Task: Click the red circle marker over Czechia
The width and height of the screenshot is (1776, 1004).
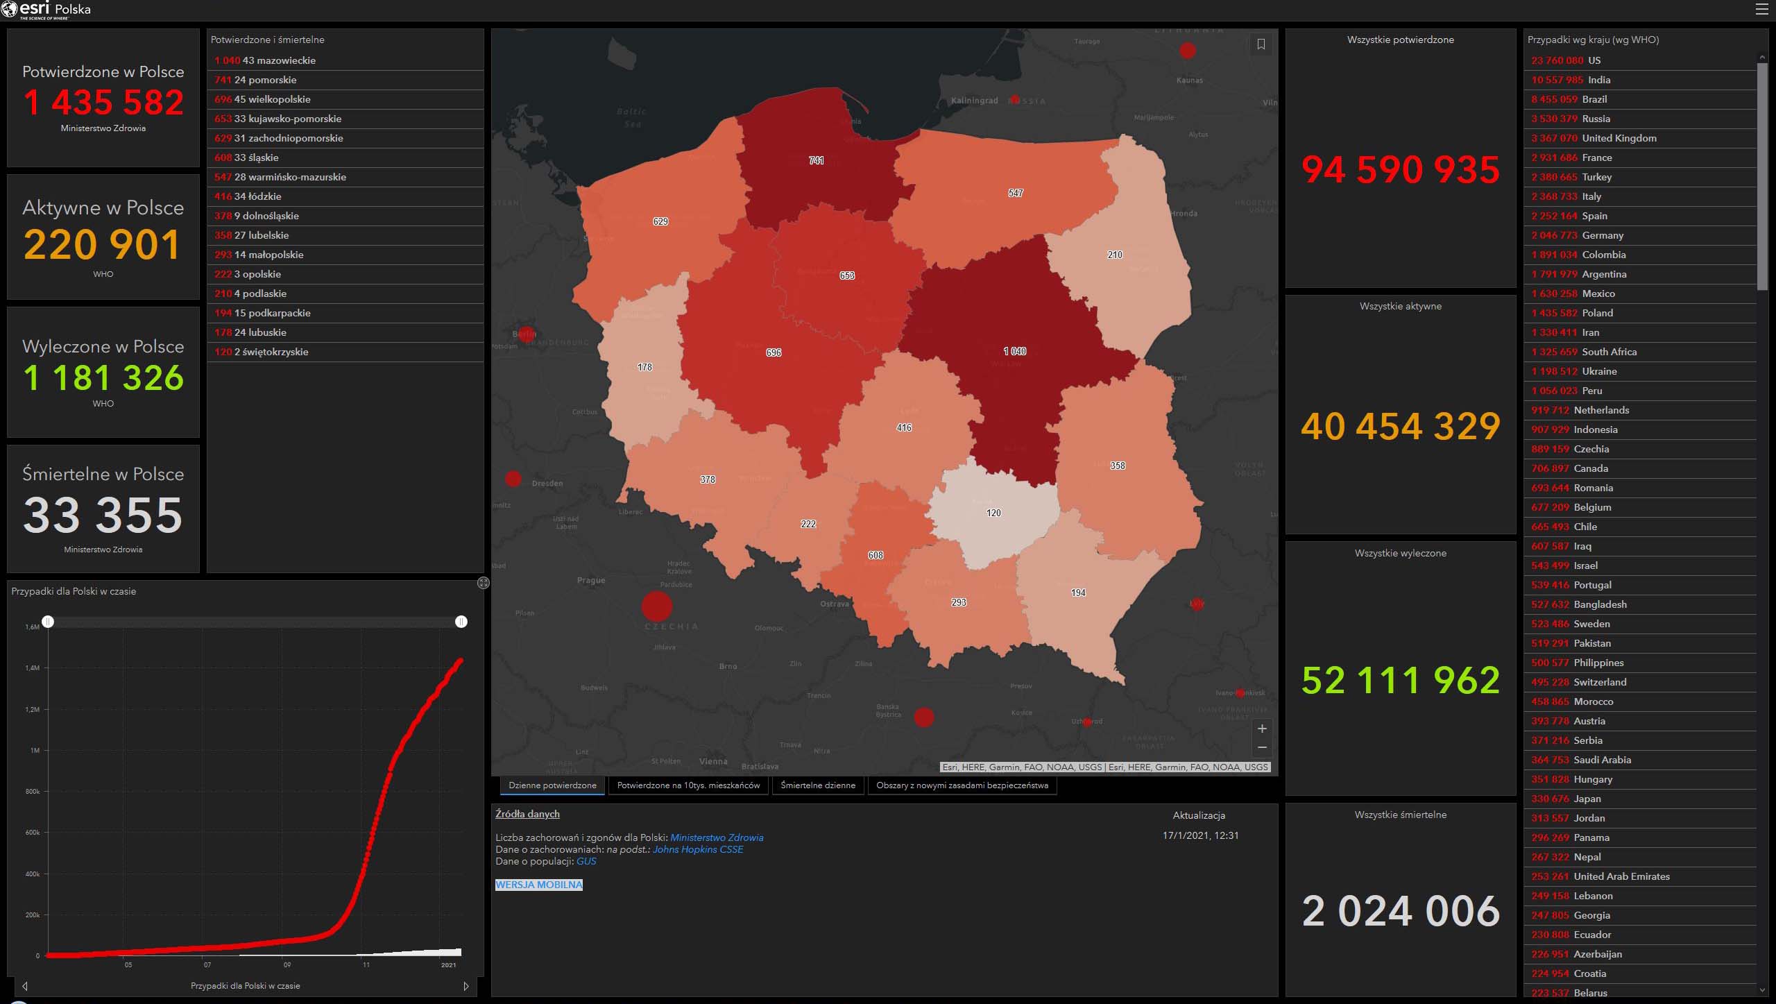Action: pyautogui.click(x=656, y=606)
